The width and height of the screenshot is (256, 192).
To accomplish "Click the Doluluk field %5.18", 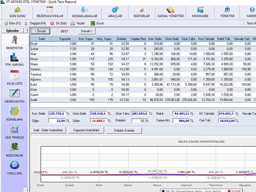I will (x=140, y=121).
